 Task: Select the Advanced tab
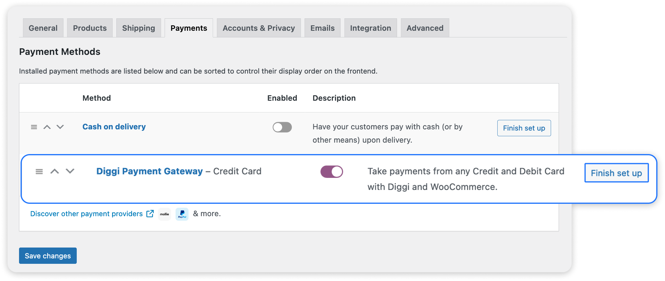425,28
